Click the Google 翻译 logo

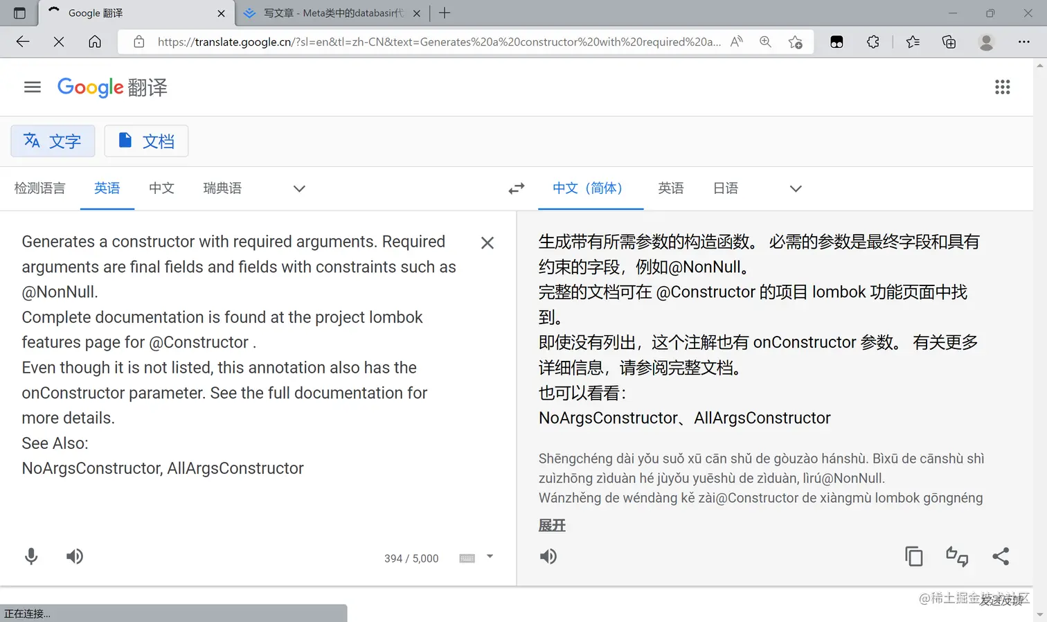[x=112, y=87]
